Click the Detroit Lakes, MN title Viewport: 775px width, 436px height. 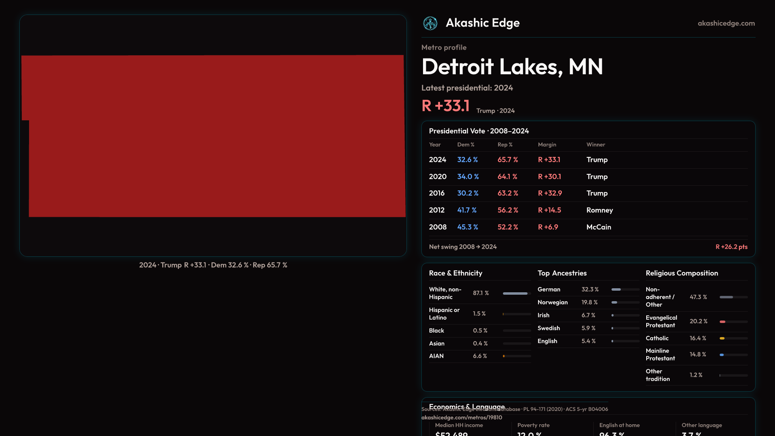[512, 67]
